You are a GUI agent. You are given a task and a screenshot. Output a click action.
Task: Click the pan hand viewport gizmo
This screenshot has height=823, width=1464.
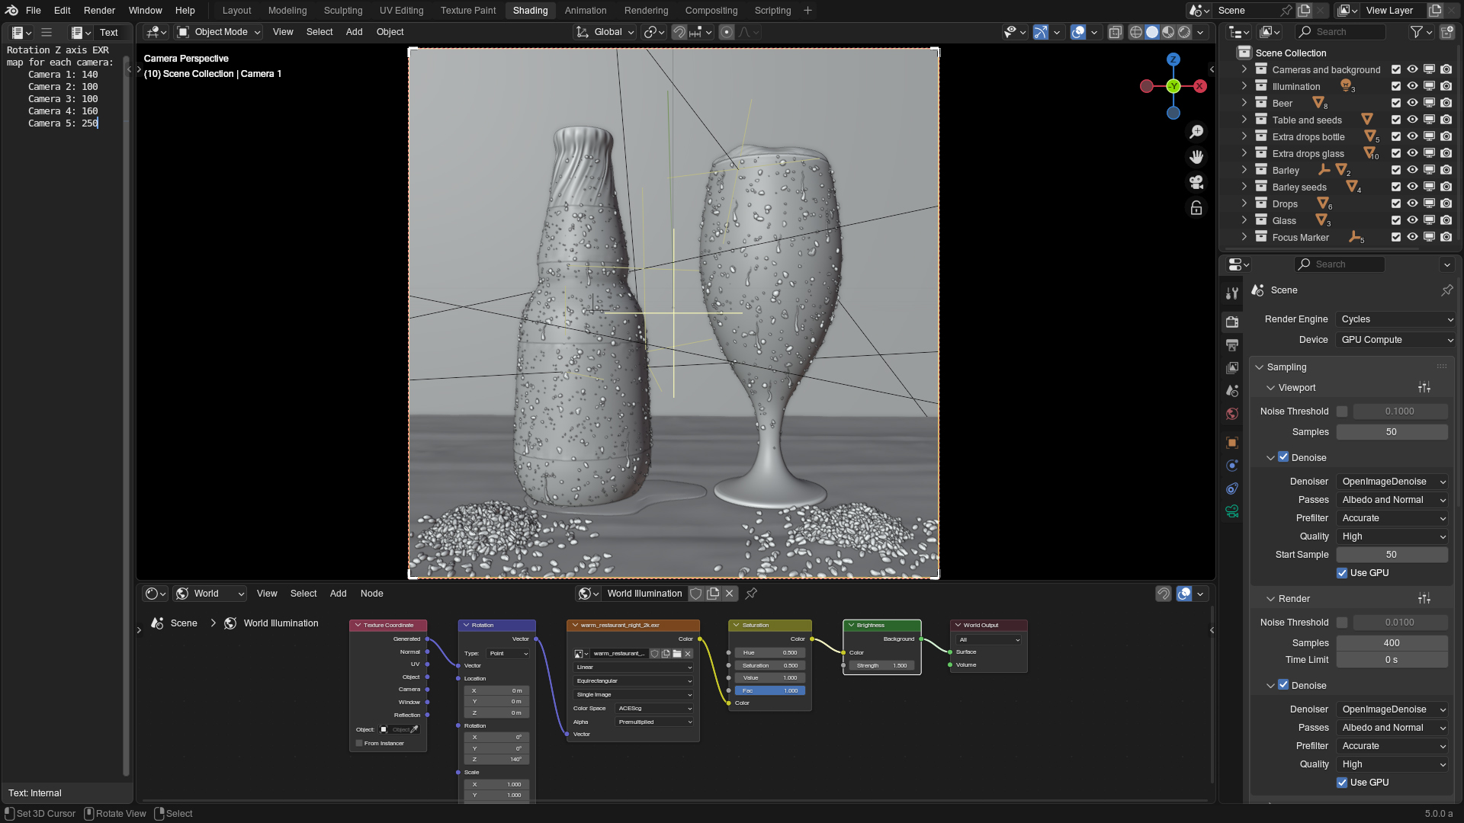click(x=1196, y=157)
